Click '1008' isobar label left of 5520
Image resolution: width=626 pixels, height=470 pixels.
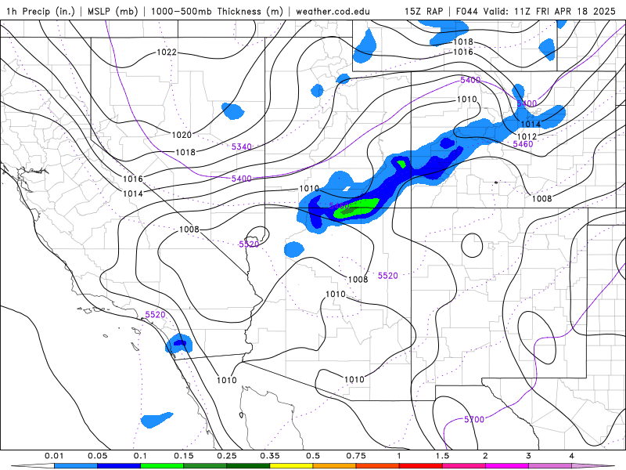point(189,230)
